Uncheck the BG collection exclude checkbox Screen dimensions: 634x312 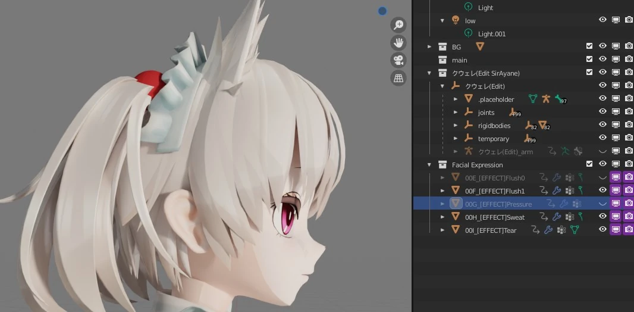point(589,46)
